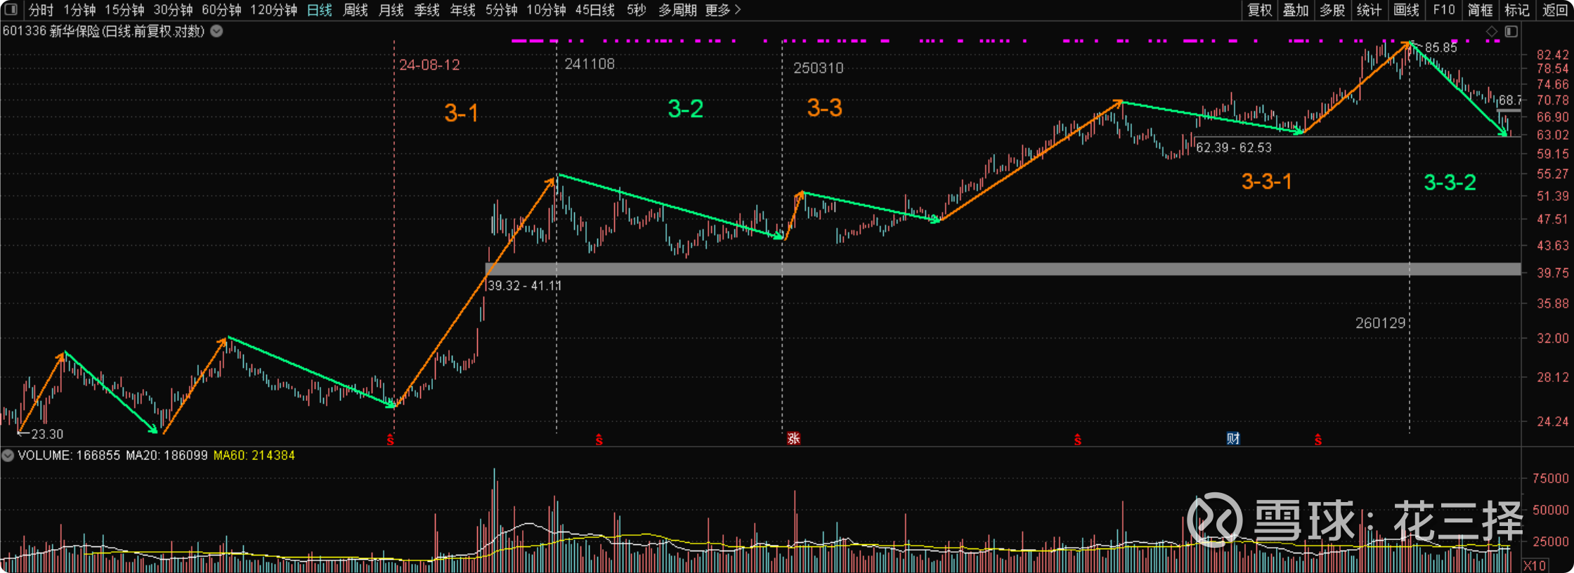This screenshot has height=573, width=1574.
Task: Select the 24-08-12 date annotation
Action: pos(429,65)
